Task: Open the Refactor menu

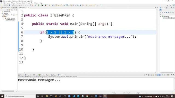Action: tap(13, 3)
